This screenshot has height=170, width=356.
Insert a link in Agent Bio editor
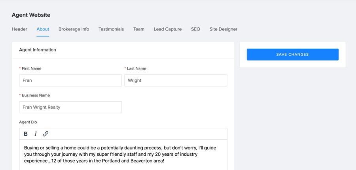coord(45,134)
